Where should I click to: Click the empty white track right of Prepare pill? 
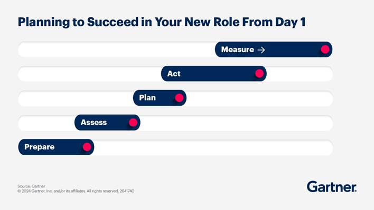click(213, 147)
